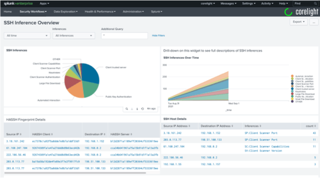320x178 pixels.
Task: Click sort arrows beside Source IP Address
Action: coord(190,126)
